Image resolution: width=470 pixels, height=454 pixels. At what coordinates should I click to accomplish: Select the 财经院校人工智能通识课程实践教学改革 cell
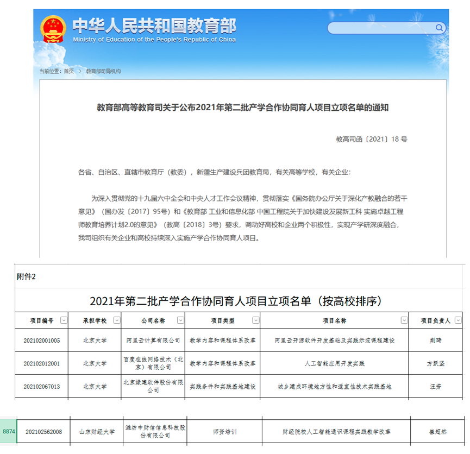337,432
